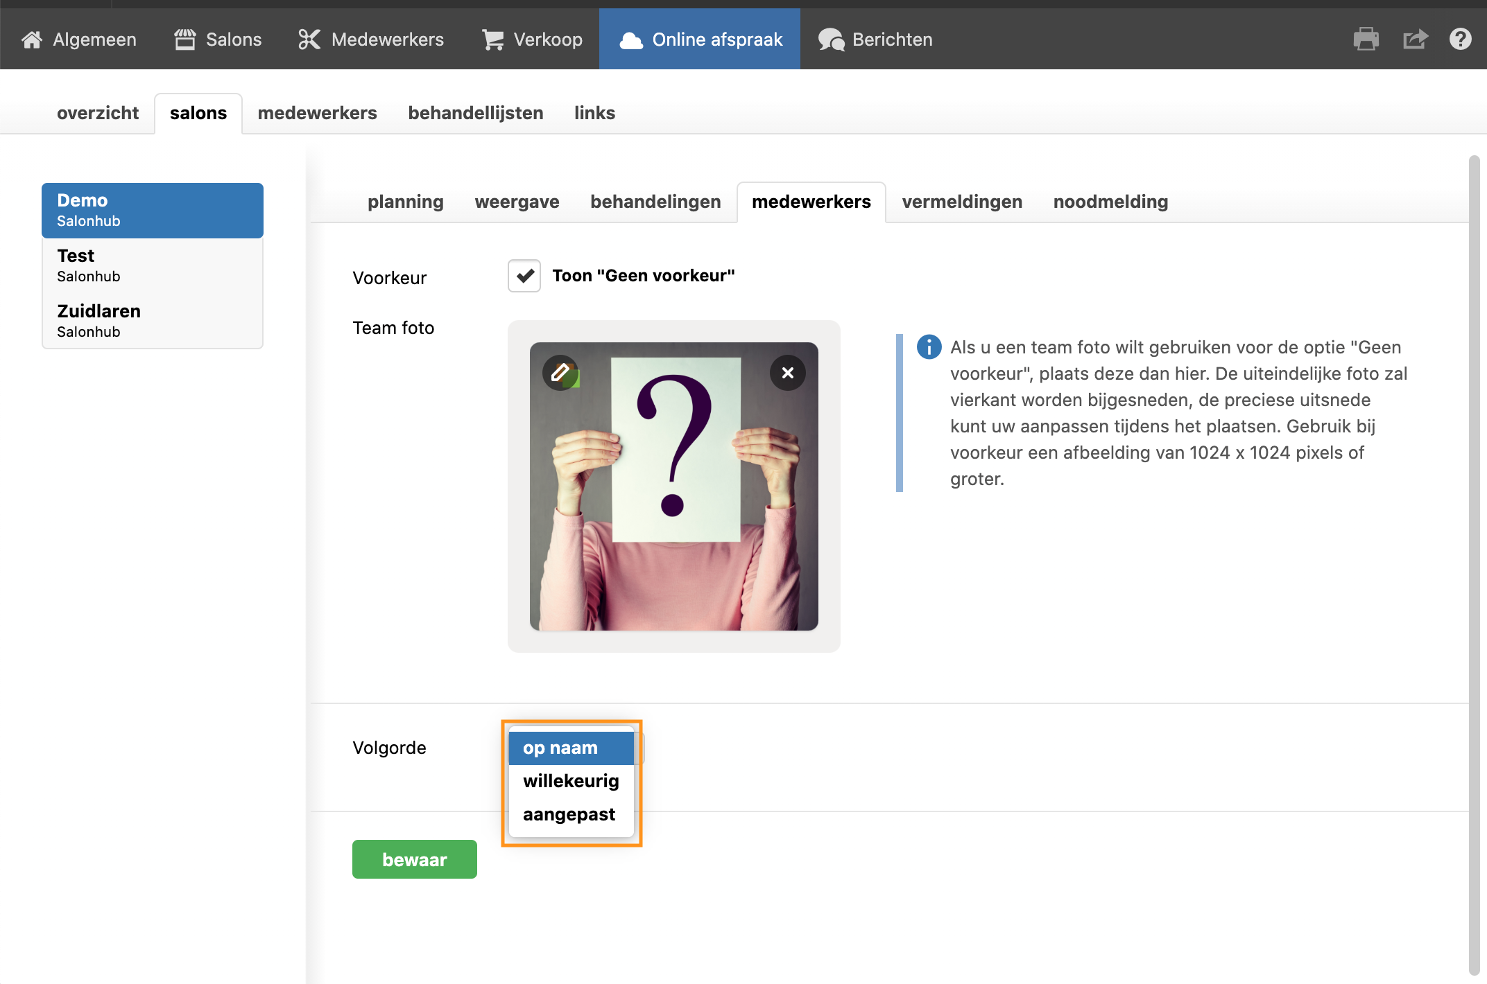Screen dimensions: 1487x984
Task: Click the print icon in top bar
Action: pyautogui.click(x=1366, y=39)
